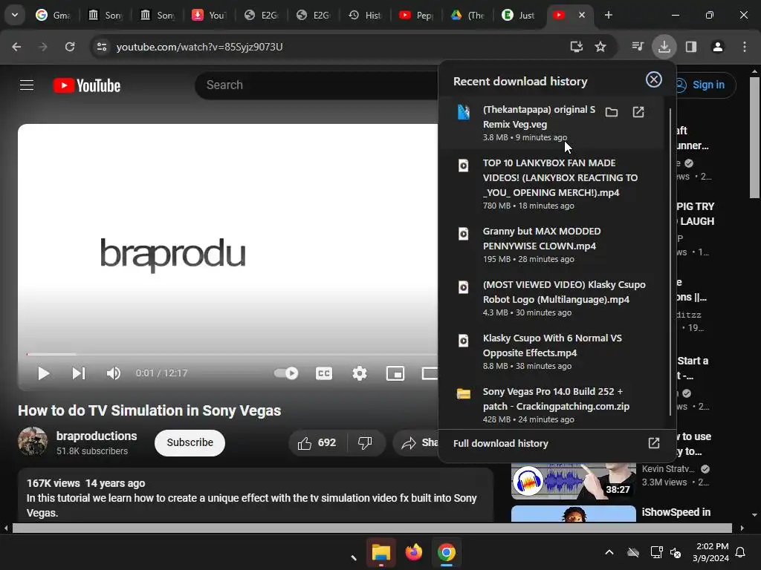Open the Chrome side panel
This screenshot has height=570, width=761.
tap(691, 47)
